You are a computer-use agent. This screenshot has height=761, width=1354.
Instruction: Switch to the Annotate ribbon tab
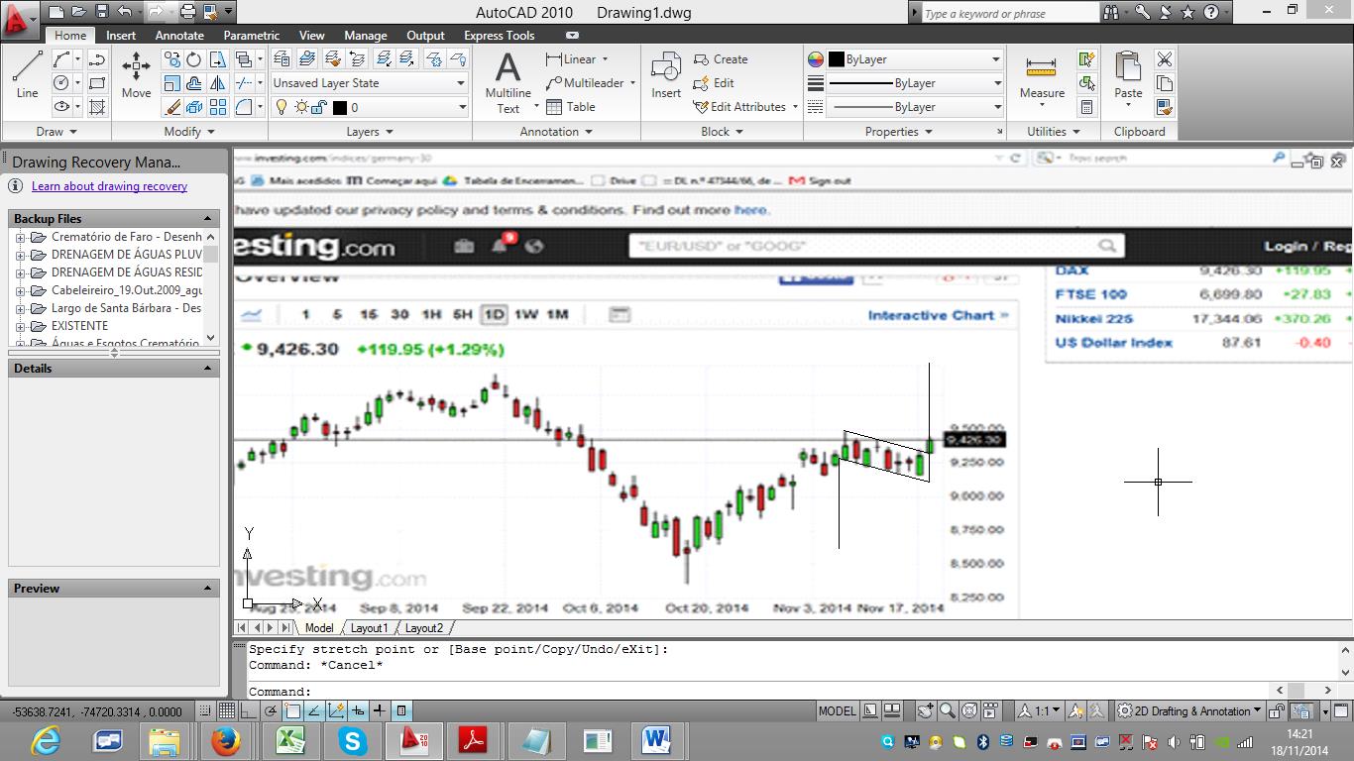179,36
